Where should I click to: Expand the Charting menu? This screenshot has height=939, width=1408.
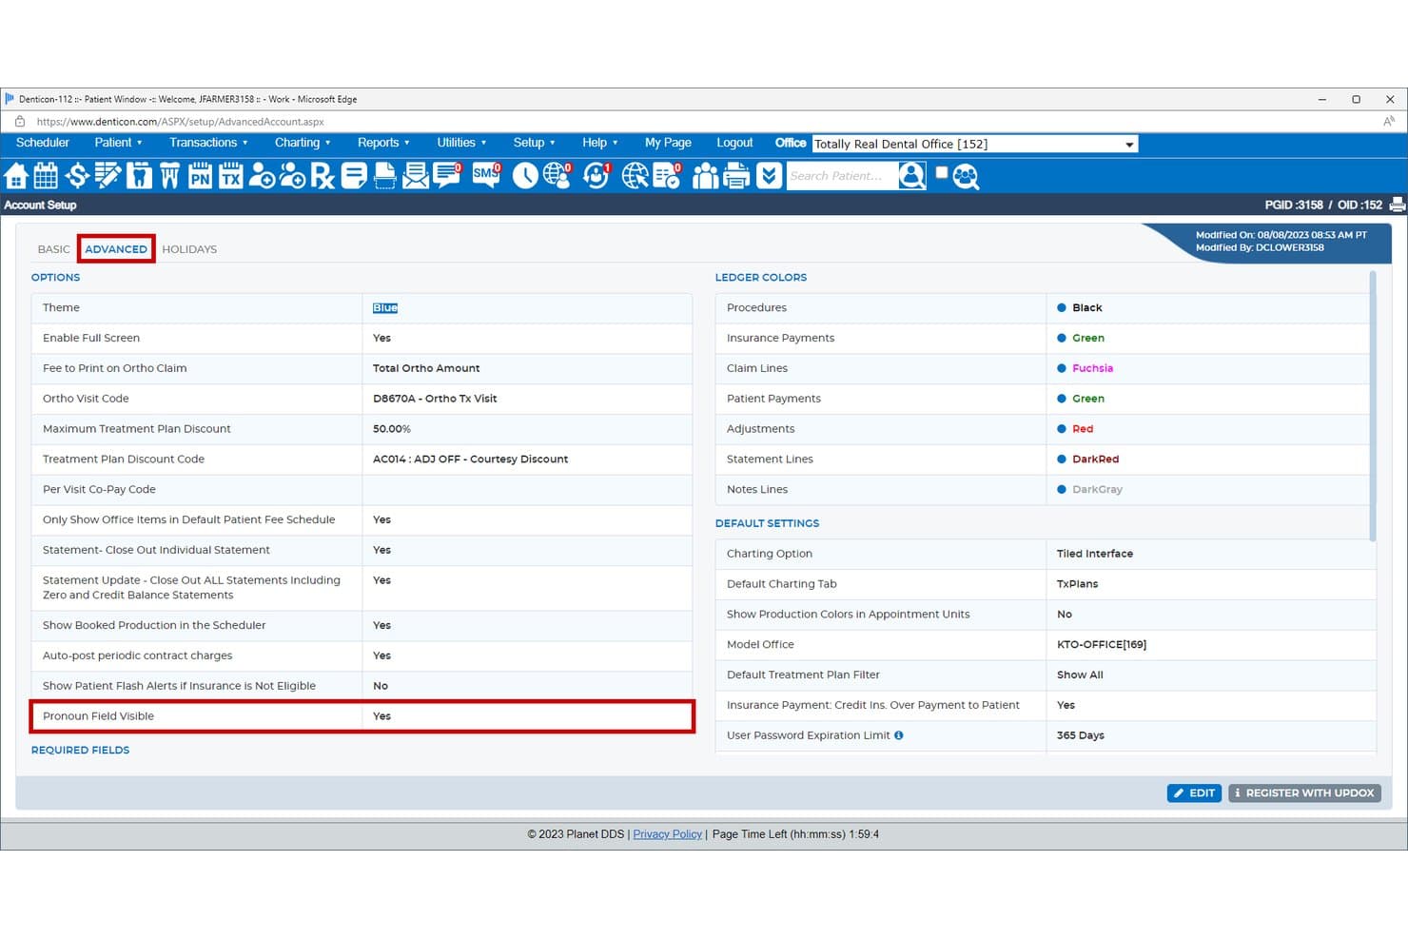click(x=303, y=143)
